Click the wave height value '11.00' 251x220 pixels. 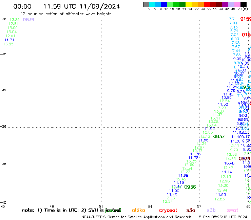click(174, 191)
